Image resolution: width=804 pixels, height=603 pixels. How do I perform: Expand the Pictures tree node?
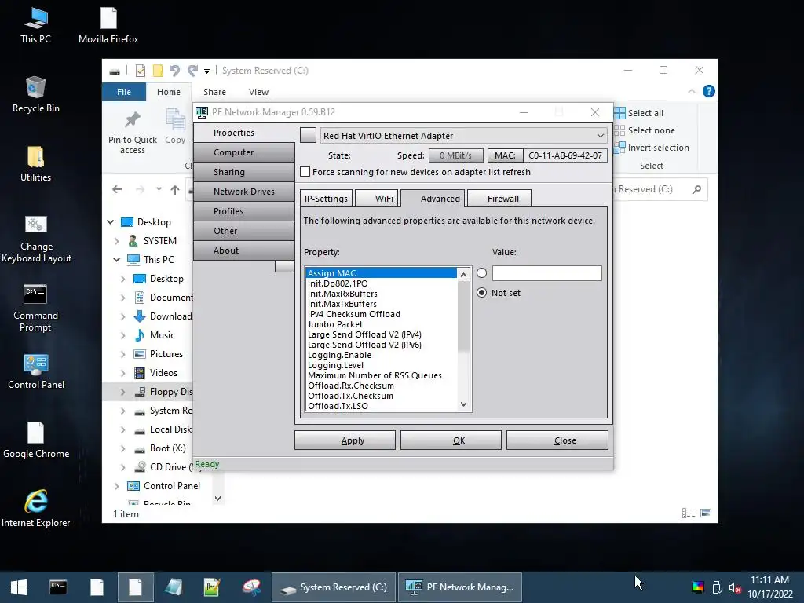pos(123,354)
